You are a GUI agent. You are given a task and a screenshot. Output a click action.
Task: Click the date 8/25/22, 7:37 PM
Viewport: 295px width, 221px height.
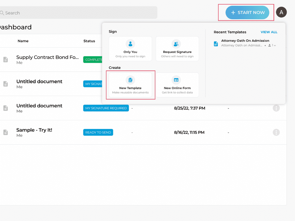[190, 108]
